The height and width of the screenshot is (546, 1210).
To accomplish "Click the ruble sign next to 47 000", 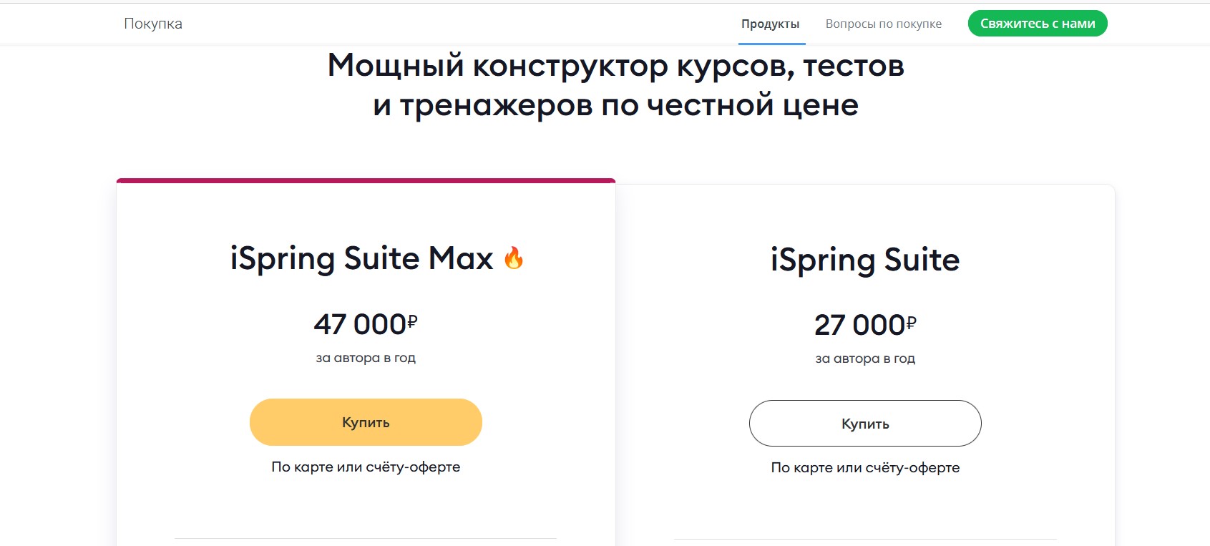I will pos(412,321).
